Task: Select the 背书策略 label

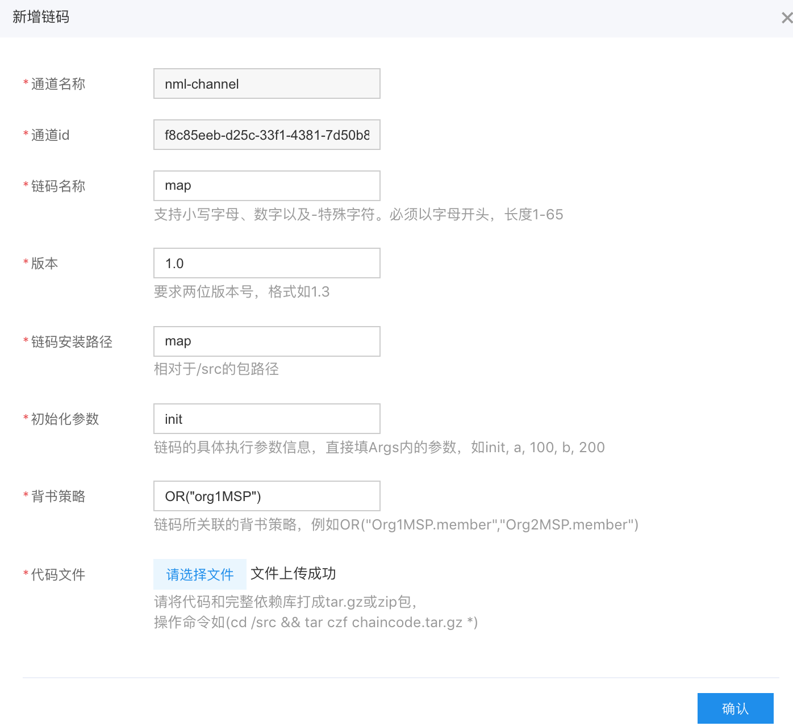Action: click(58, 496)
